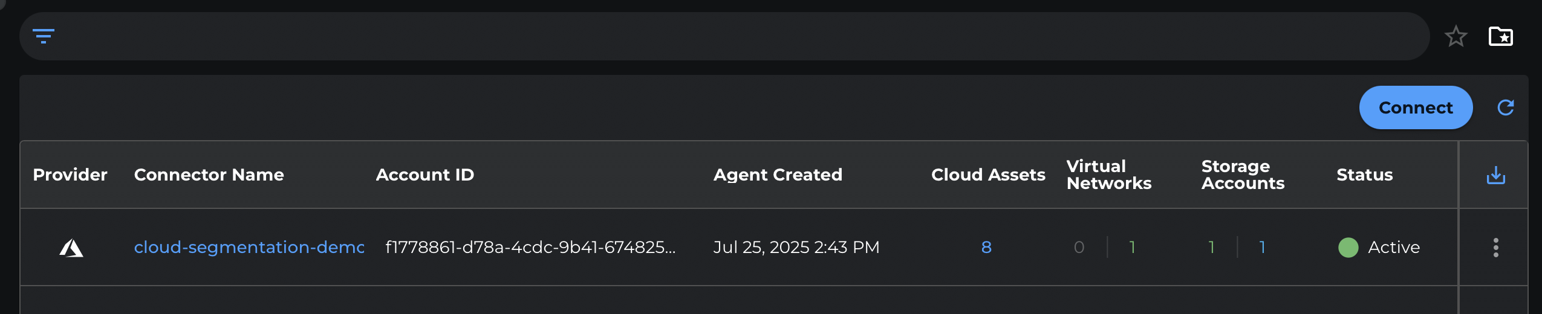
Task: Sort by the Status column header
Action: [x=1365, y=175]
